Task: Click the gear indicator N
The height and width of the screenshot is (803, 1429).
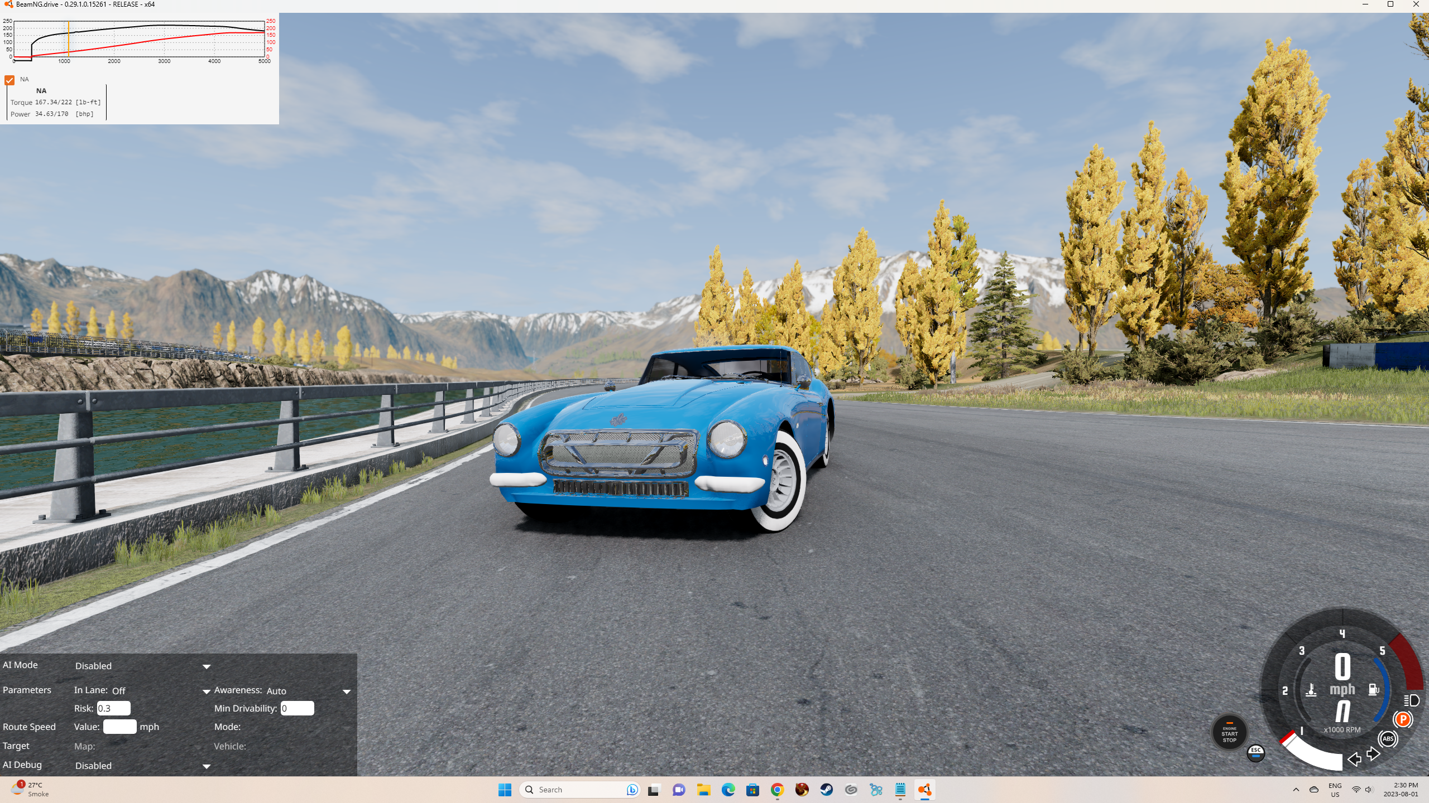Action: point(1342,711)
